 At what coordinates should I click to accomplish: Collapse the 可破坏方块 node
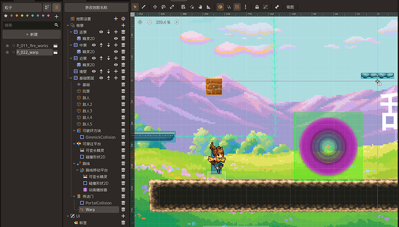tap(74, 130)
